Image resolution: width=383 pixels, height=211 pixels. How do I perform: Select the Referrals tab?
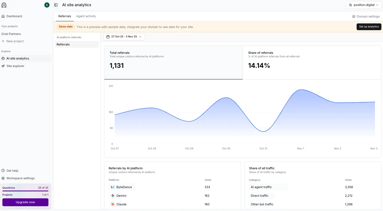pyautogui.click(x=65, y=16)
